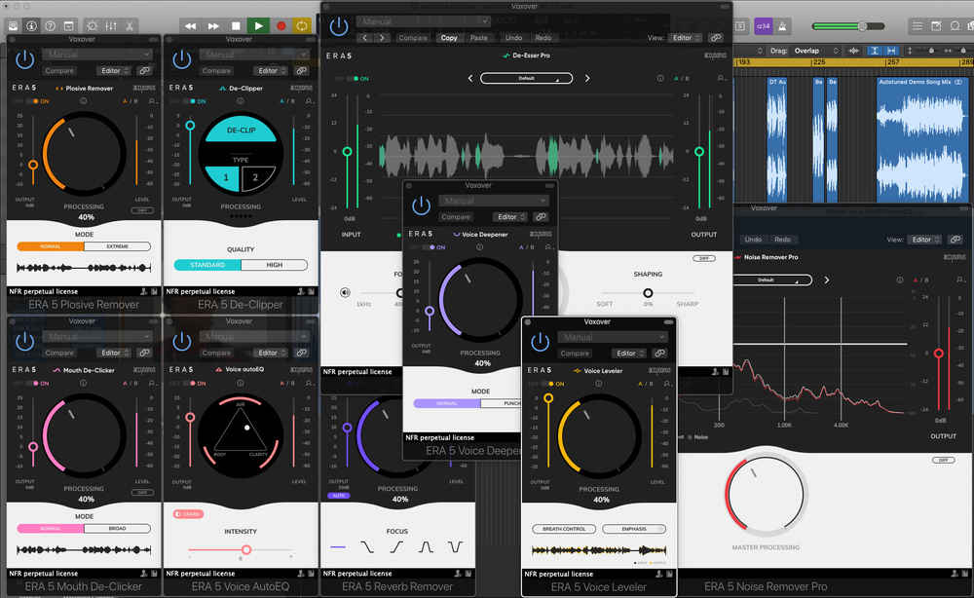Select HIGH quality in De-Clipper
The width and height of the screenshot is (974, 598).
click(274, 265)
